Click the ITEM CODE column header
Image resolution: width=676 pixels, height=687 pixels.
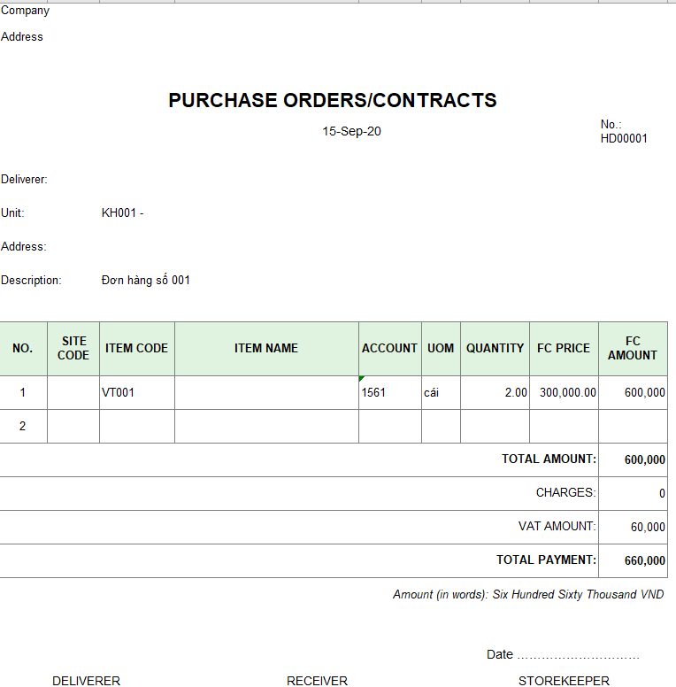click(x=136, y=348)
